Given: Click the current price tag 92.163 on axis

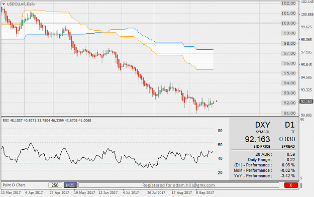Looking at the screenshot, I should [x=306, y=102].
